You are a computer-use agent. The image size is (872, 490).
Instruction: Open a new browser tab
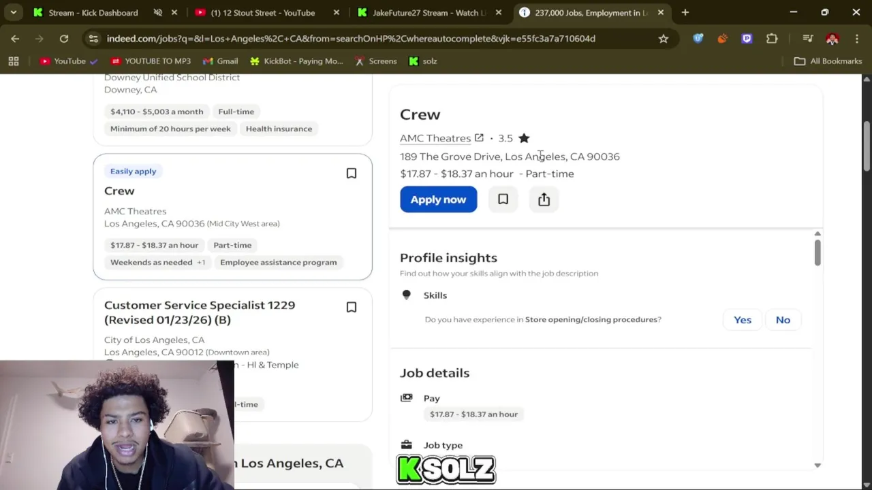[685, 12]
